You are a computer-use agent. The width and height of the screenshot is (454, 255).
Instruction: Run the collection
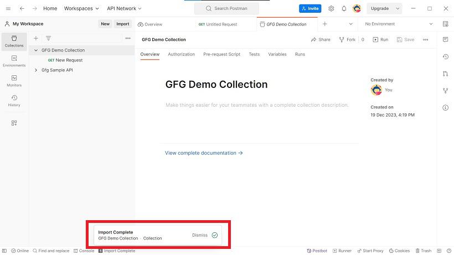(x=380, y=40)
